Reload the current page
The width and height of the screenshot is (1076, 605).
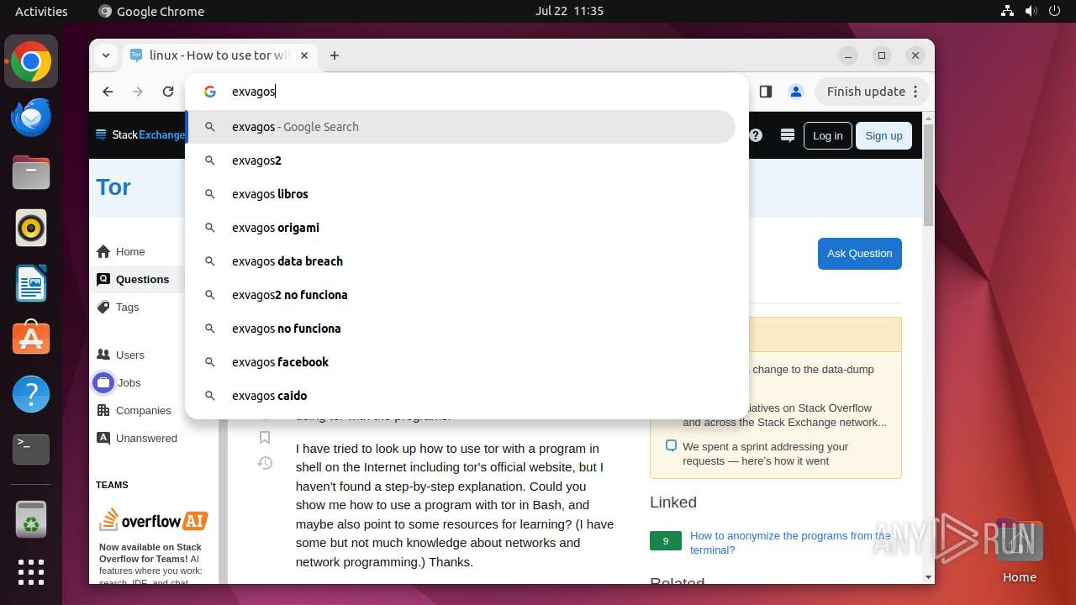point(168,92)
